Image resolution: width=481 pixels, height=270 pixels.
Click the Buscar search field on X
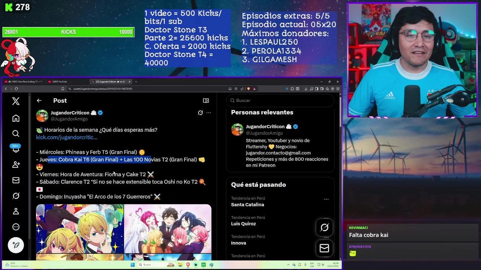(x=280, y=100)
